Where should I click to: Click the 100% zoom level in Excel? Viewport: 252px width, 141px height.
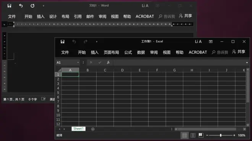tap(242, 135)
